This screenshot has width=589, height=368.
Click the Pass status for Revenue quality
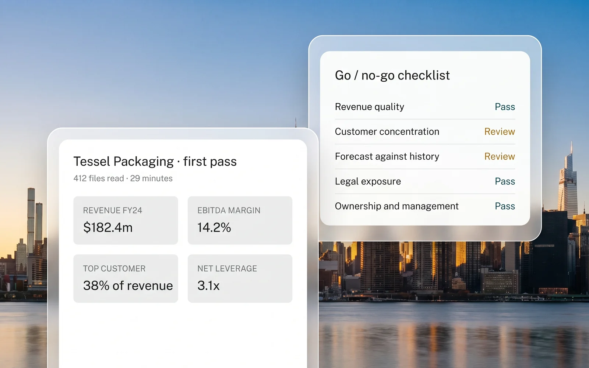coord(505,107)
